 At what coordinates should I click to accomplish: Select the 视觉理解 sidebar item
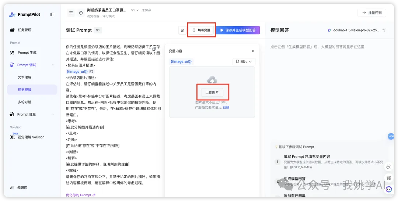pos(32,90)
